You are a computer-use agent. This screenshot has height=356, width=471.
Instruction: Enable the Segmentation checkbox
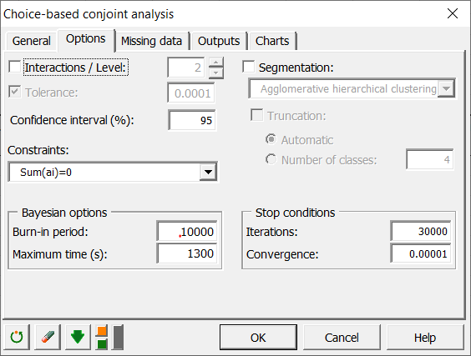coord(248,67)
